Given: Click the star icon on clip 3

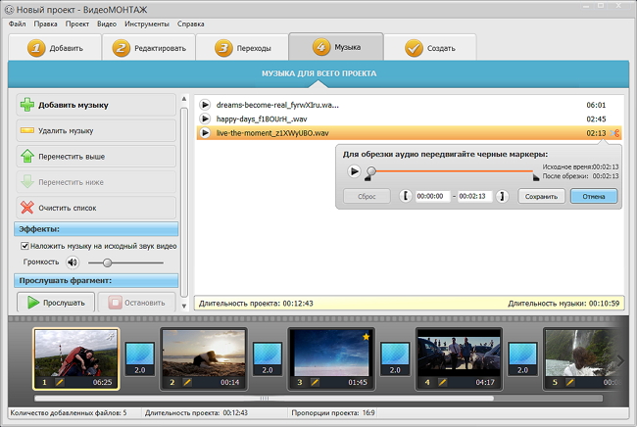Looking at the screenshot, I should (366, 338).
